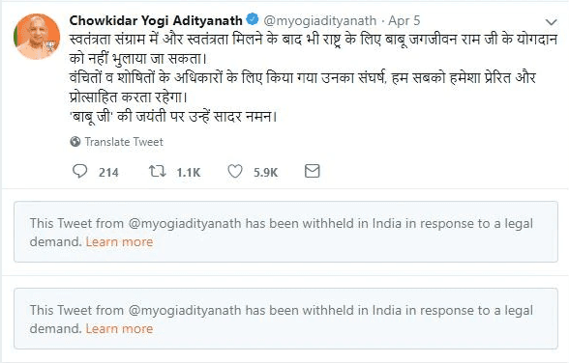Open the @myogiadityanath handle in tweet header
569x363 pixels.
tap(320, 21)
